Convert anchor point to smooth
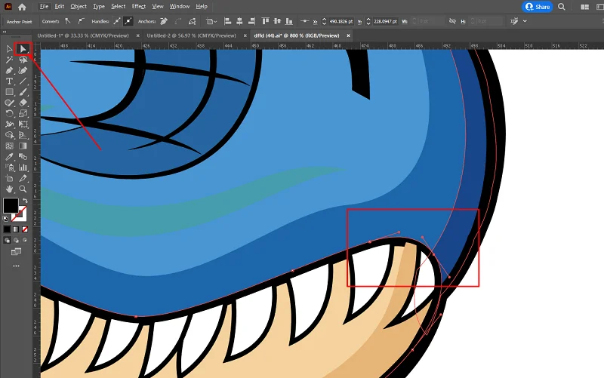This screenshot has width=604, height=378. [81, 21]
